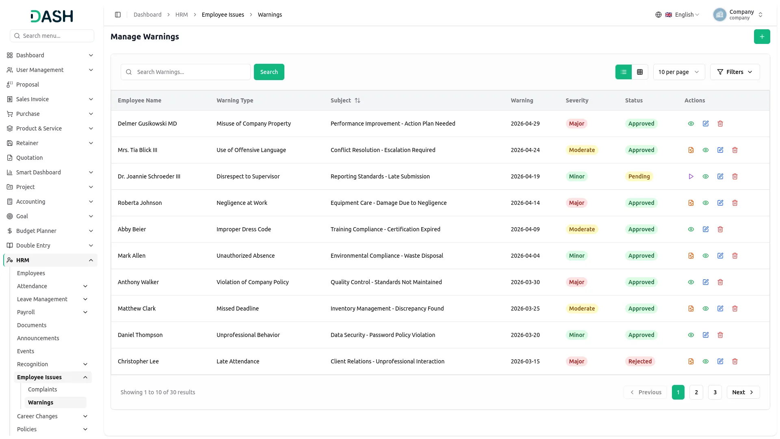
Task: Focus the Search Warnings input field
Action: 186,72
